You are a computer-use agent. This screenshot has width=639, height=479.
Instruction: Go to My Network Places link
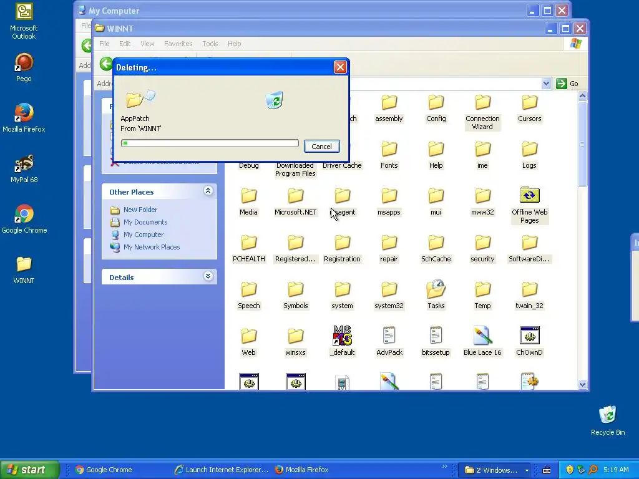pos(152,247)
